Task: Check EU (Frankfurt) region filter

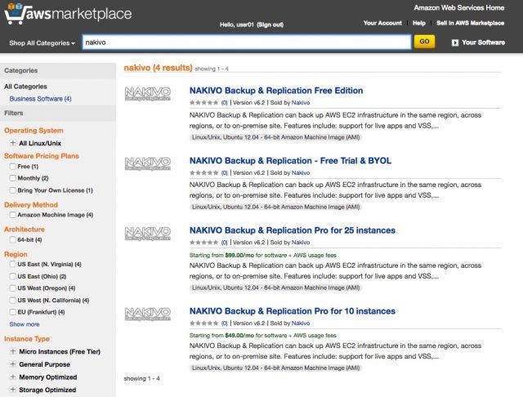Action: click(13, 312)
